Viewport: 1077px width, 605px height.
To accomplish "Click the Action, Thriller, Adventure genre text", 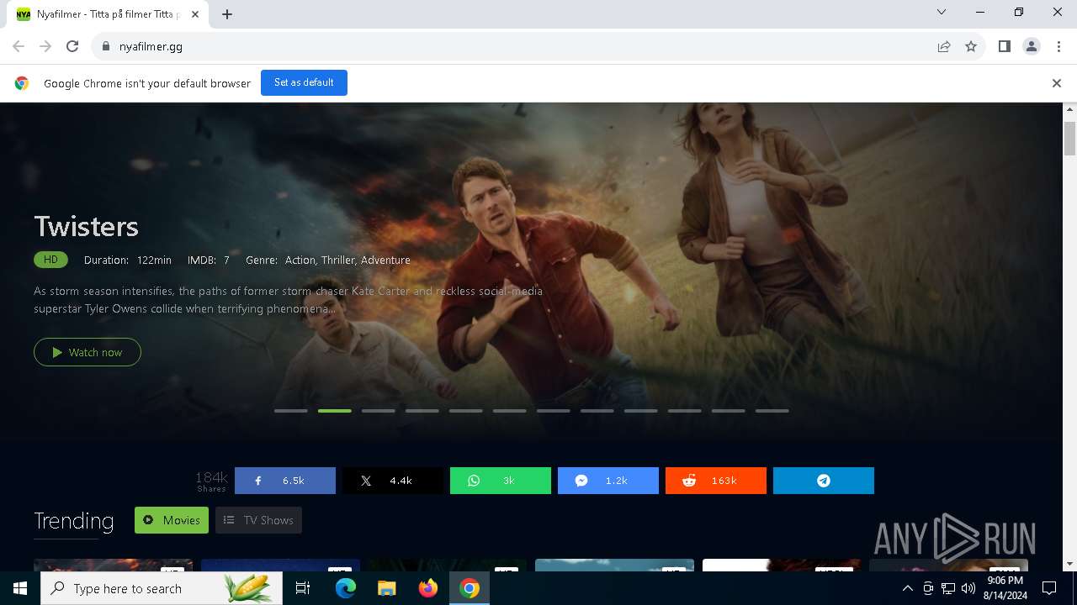I will [348, 260].
